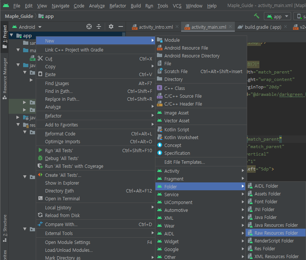This screenshot has height=260, width=306.
Task: Select Font Folder option
Action: (275, 201)
